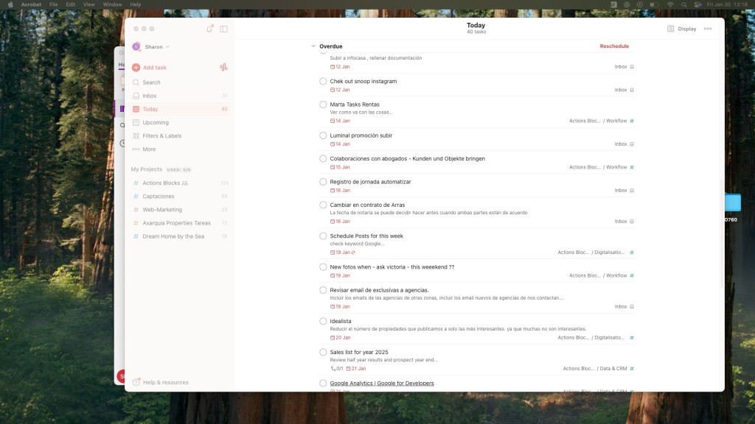Open the Web-Marketing project
Viewport: 755px width, 424px height.
161,210
